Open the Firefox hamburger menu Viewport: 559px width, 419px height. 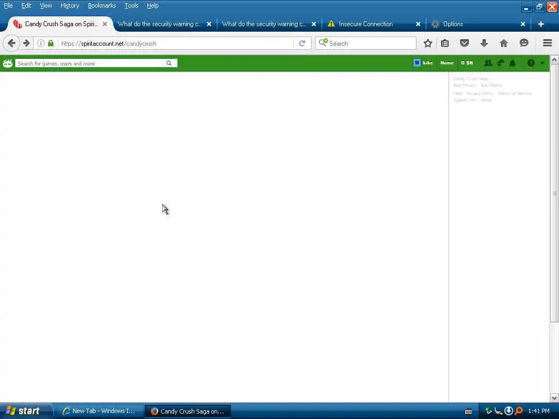coord(548,43)
